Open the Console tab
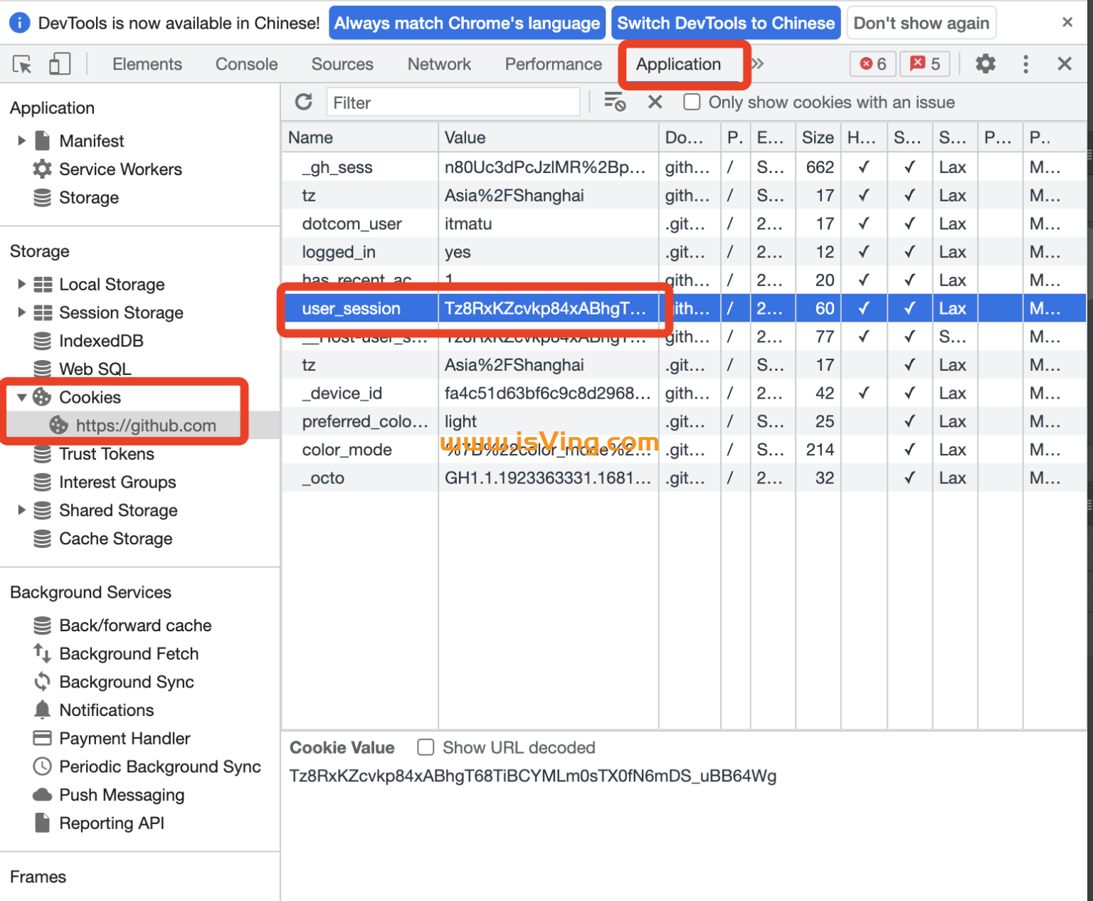This screenshot has width=1093, height=901. [246, 64]
